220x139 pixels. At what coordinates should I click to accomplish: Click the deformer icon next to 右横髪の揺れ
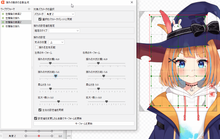(3, 26)
